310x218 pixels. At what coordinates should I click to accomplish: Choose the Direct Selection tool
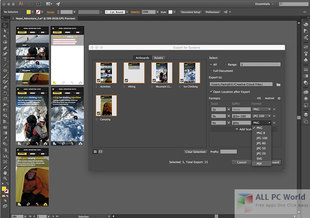(5, 31)
